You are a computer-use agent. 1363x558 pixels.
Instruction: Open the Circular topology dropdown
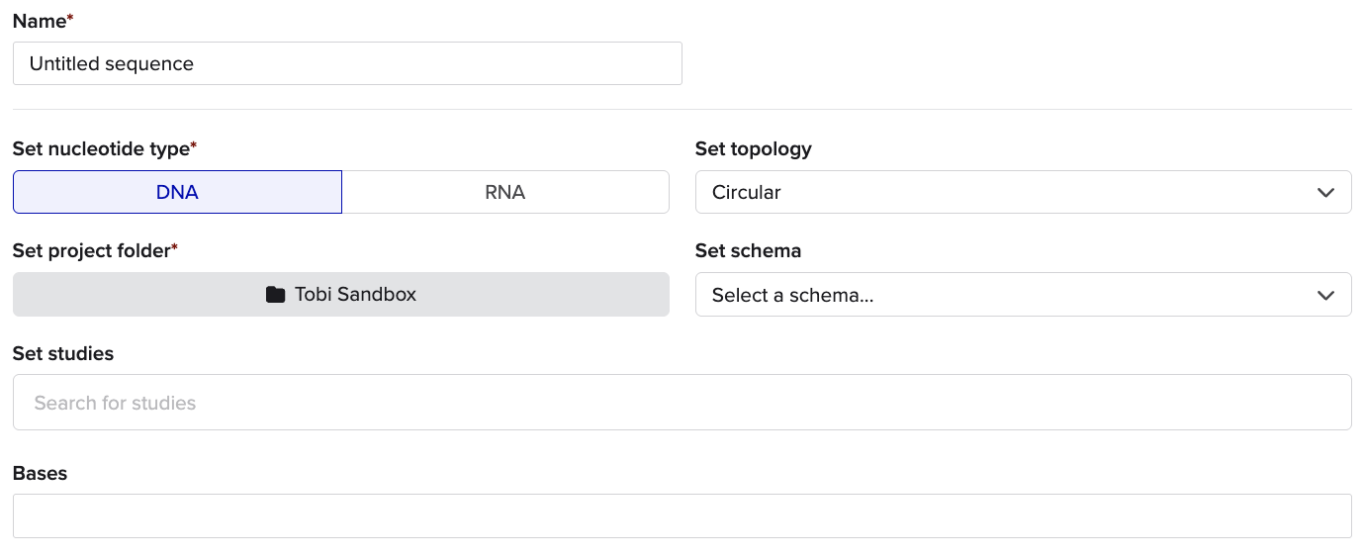[x=1023, y=193]
